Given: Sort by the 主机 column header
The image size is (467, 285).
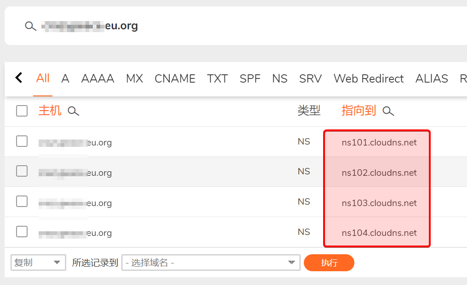Looking at the screenshot, I should tap(50, 111).
